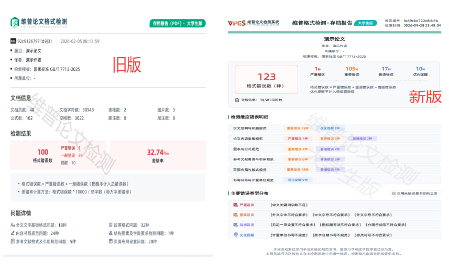Click the 【数字日期书写不规范】 error type
This screenshot has height=268, width=449.
[331, 235]
